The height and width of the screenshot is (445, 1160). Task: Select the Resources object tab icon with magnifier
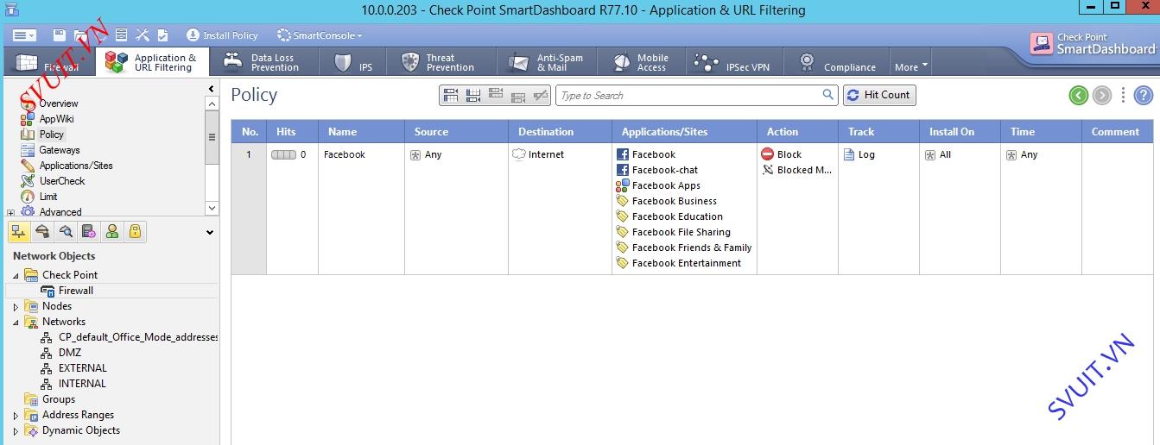(66, 231)
